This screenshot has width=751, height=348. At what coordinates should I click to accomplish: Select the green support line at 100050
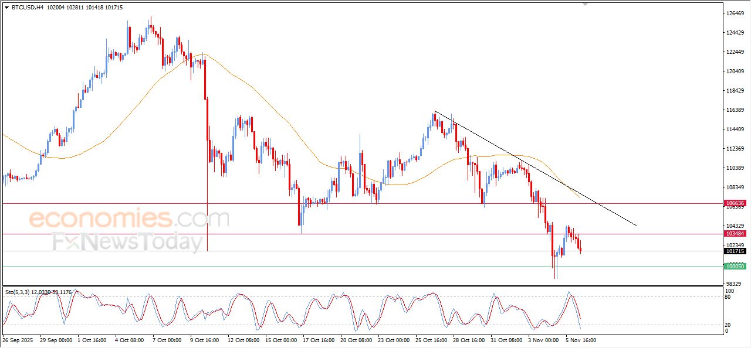(x=352, y=267)
